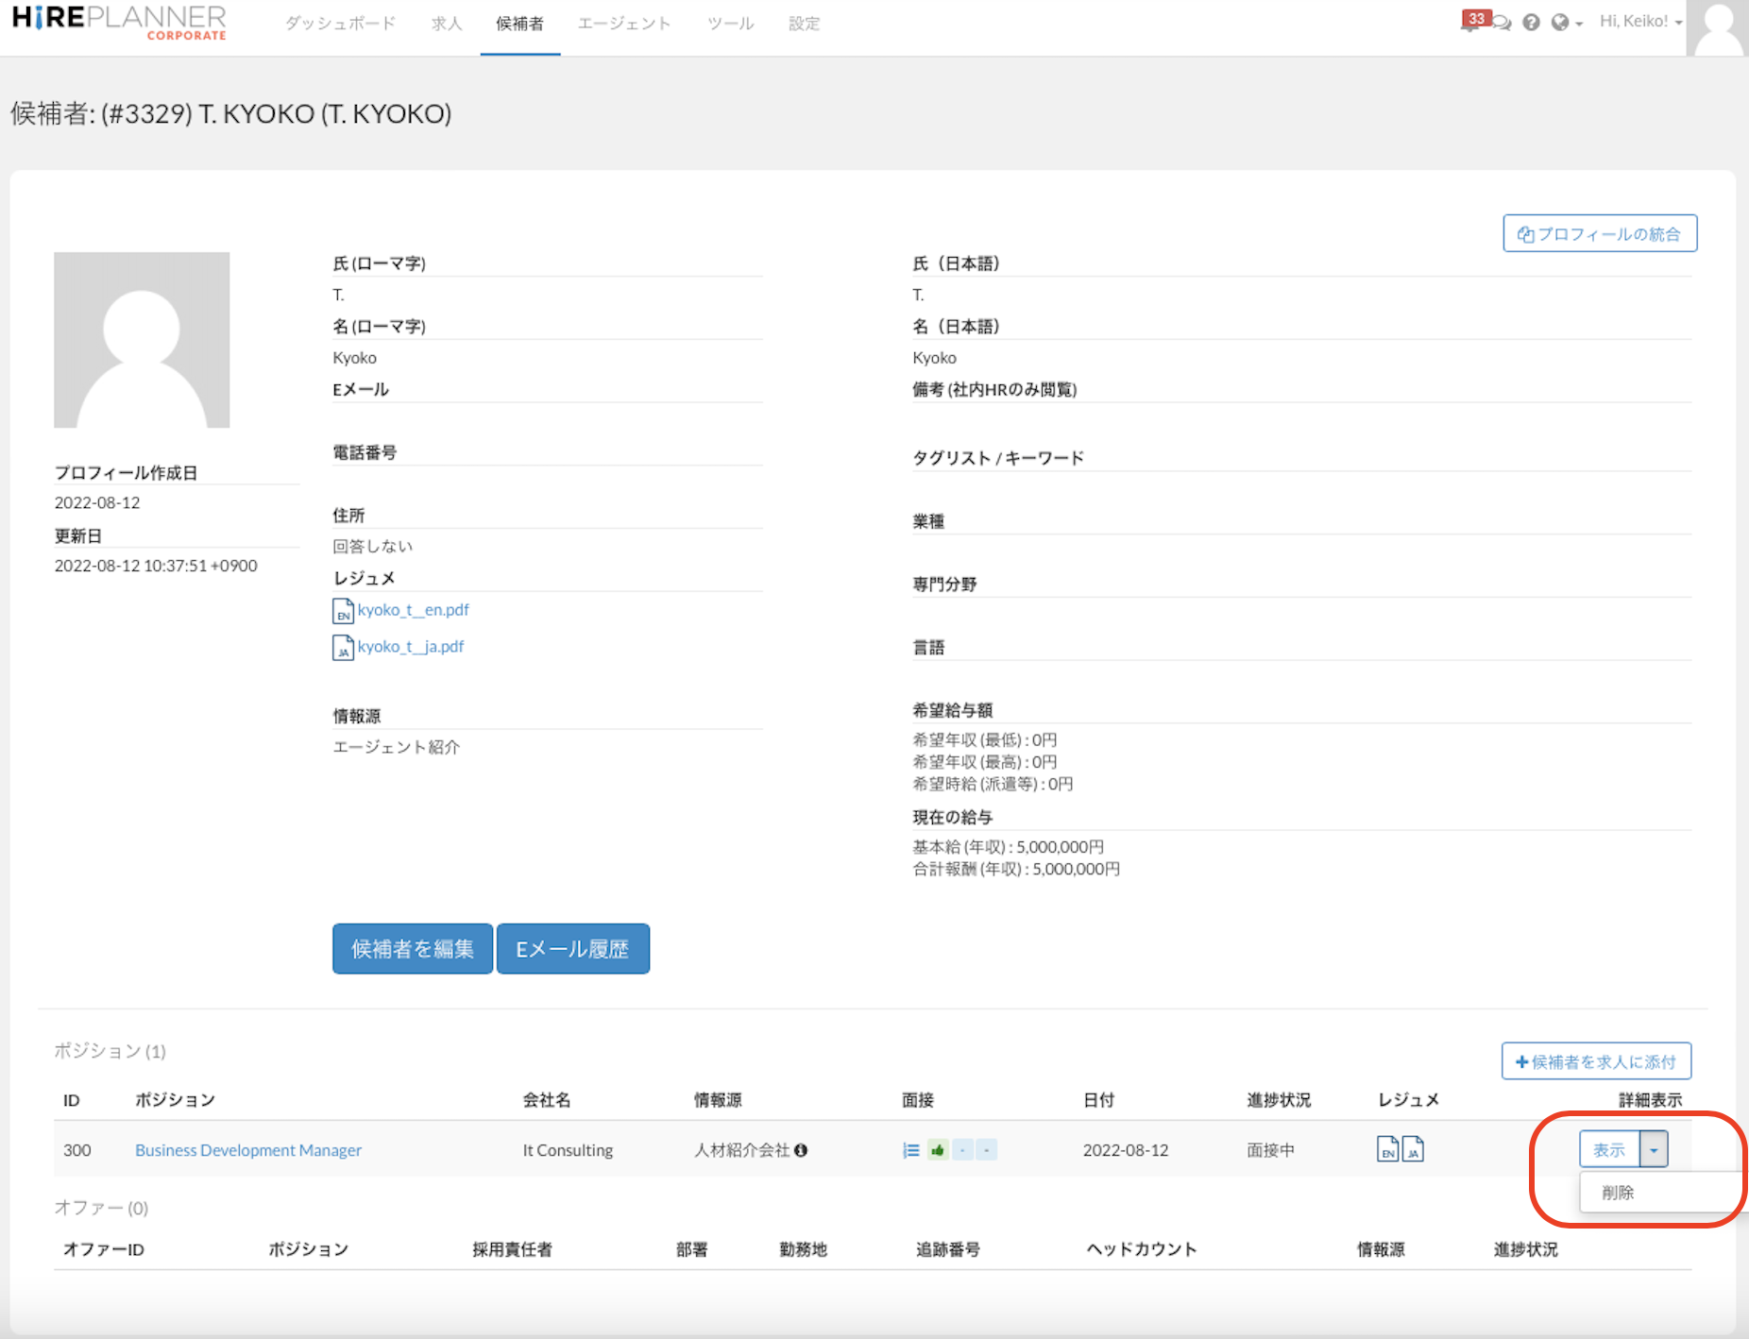Click the chat messages speech bubble icon
Screen dimensions: 1749x1339
tap(1502, 24)
